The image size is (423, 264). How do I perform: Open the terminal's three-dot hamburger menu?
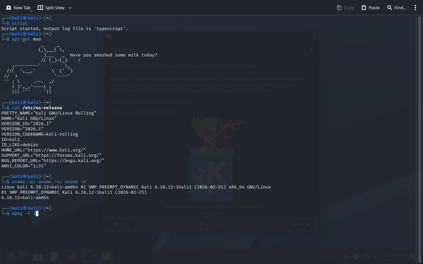(415, 8)
